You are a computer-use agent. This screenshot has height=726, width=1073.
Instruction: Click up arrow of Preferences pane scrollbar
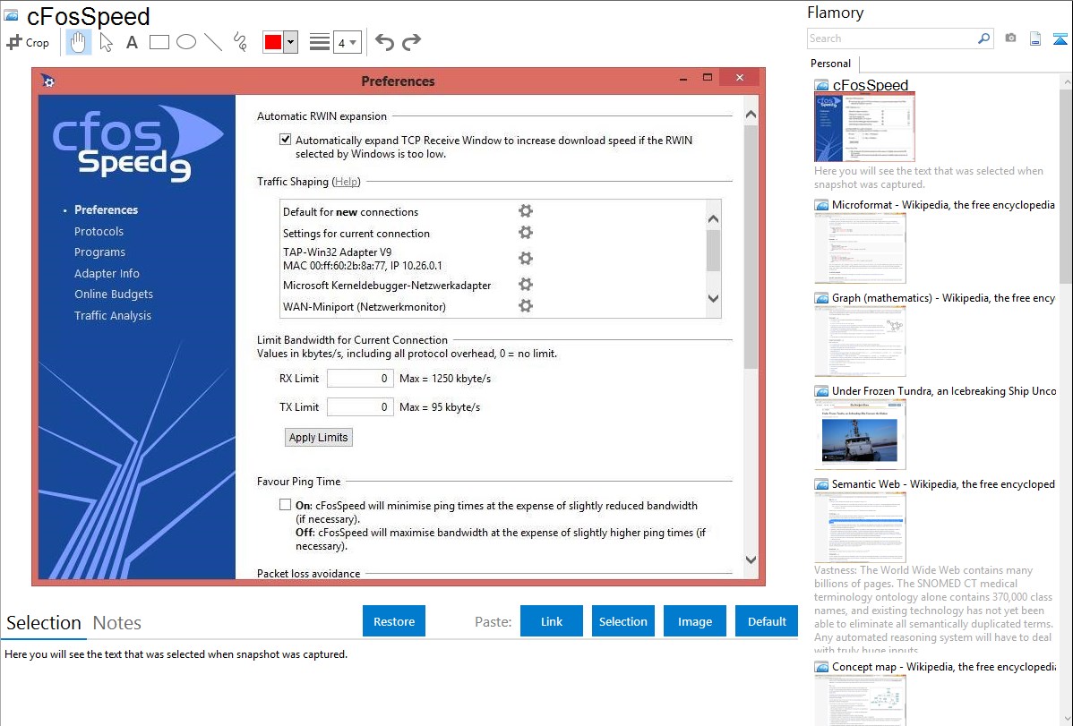(x=751, y=115)
